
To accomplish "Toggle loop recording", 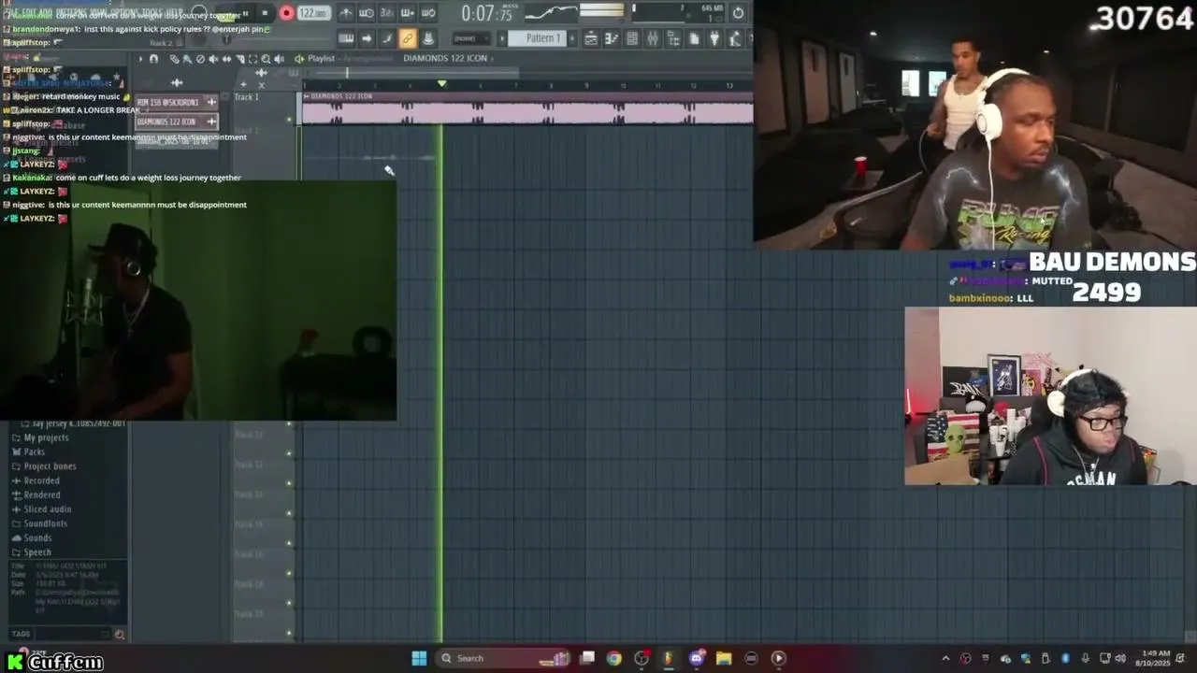I will [427, 13].
